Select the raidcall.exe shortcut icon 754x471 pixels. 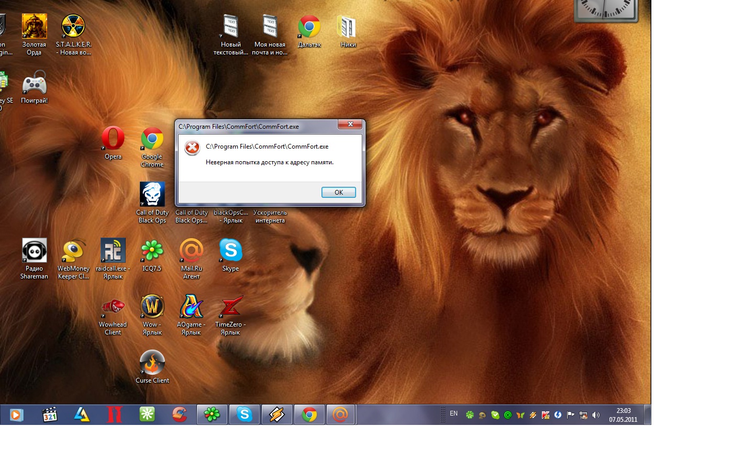tap(113, 251)
